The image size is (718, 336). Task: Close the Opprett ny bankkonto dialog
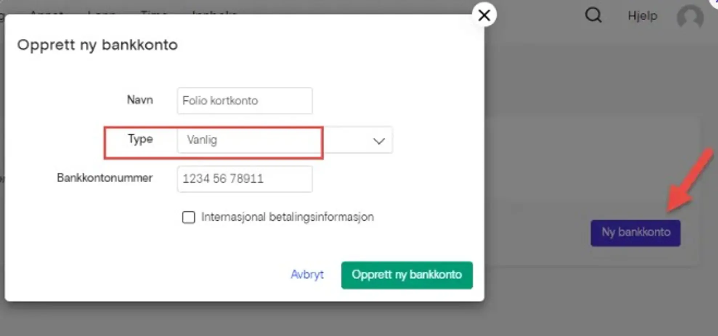tap(484, 15)
